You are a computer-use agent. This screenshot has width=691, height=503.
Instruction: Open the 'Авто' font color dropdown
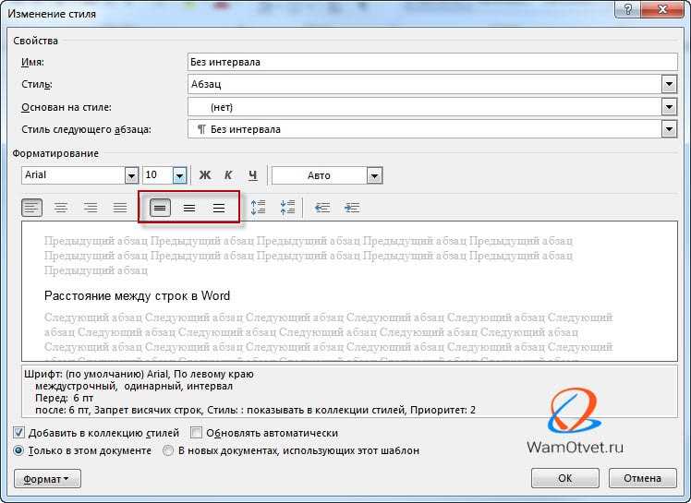(374, 175)
